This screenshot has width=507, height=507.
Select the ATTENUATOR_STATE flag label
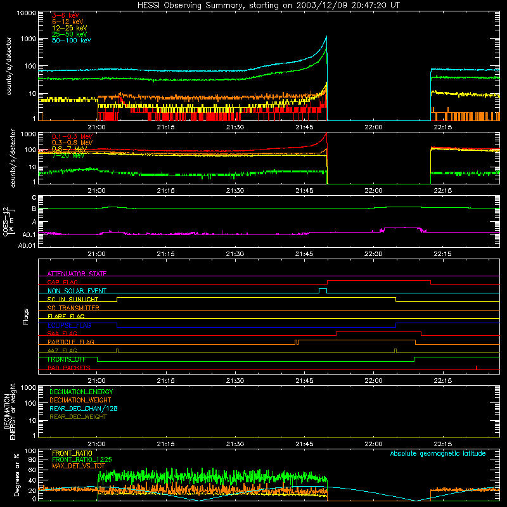[x=77, y=274]
